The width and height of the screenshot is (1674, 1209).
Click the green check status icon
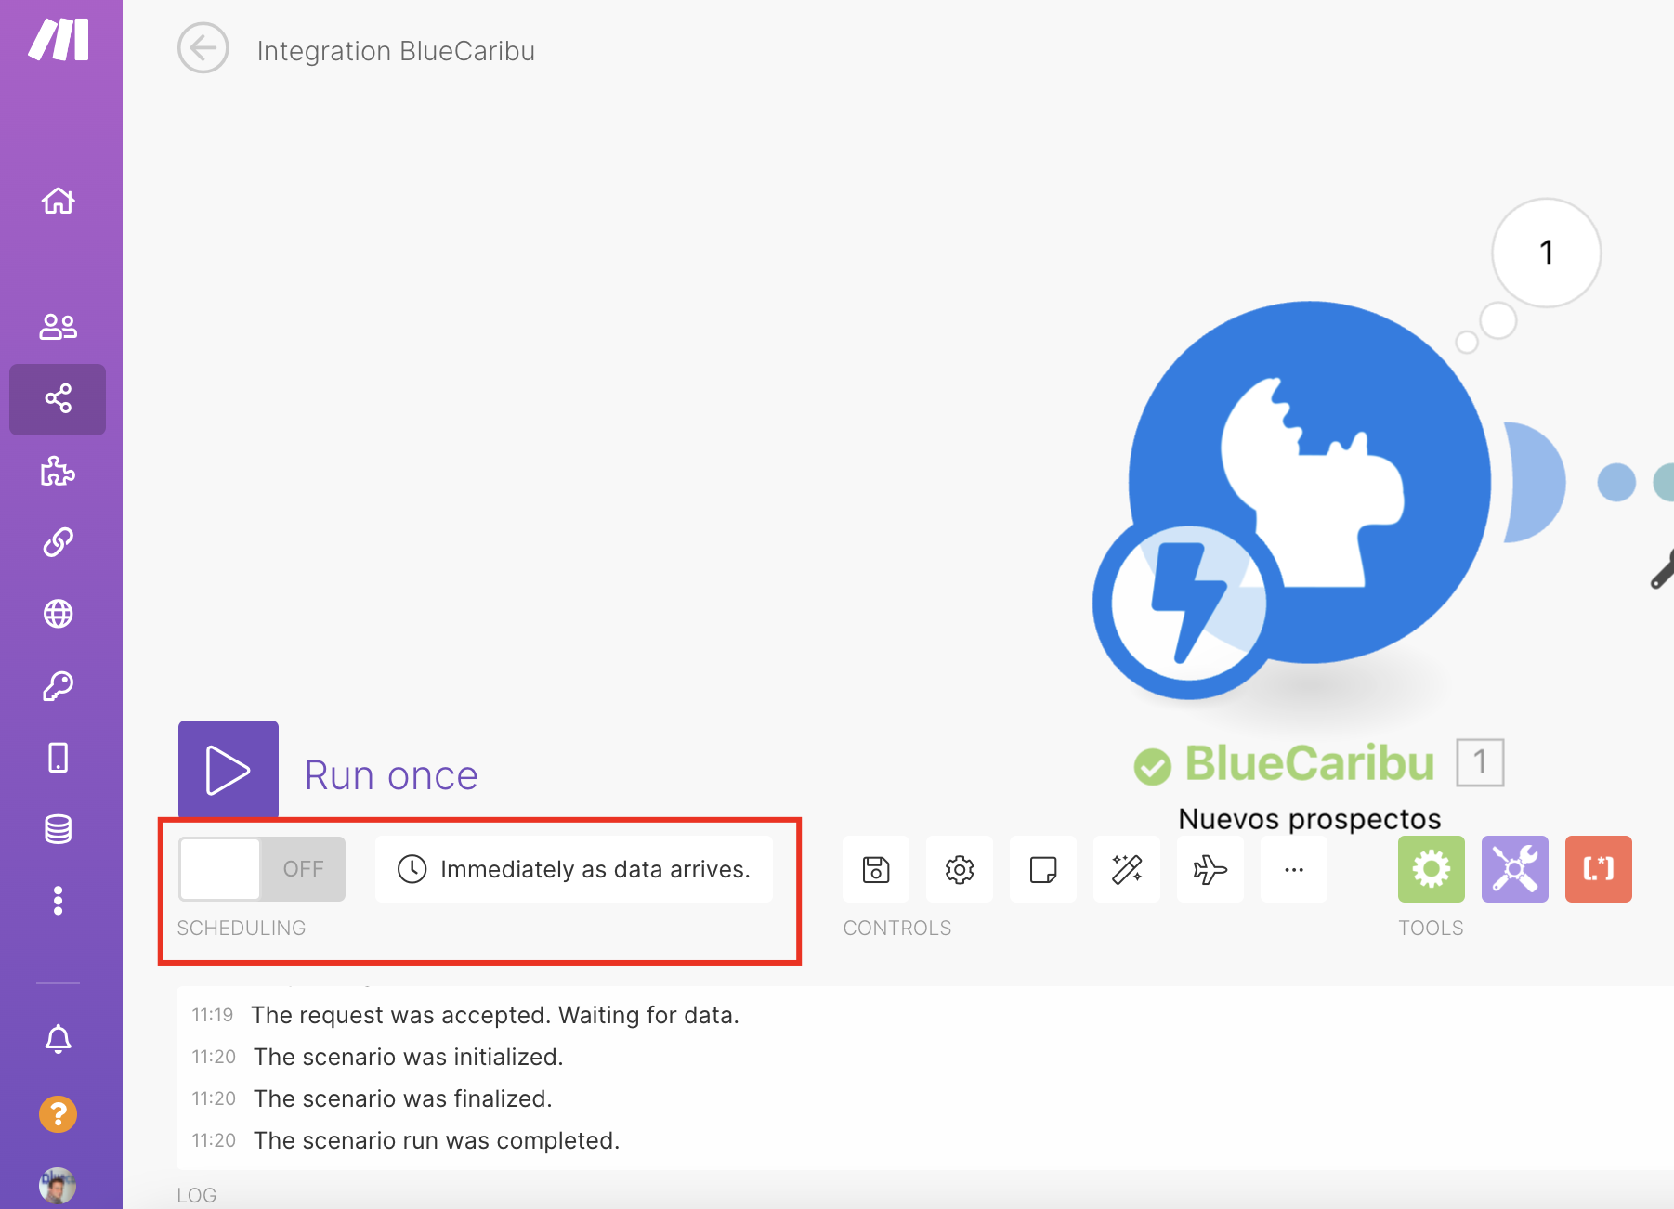click(1153, 766)
